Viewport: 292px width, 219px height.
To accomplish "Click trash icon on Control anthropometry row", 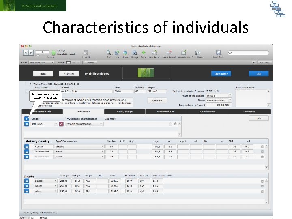I will coord(262,146).
